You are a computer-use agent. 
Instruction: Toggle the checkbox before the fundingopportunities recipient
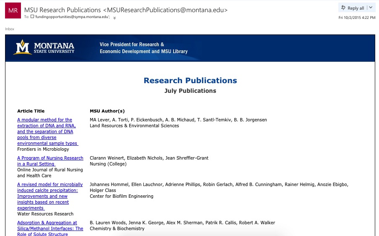pos(32,16)
